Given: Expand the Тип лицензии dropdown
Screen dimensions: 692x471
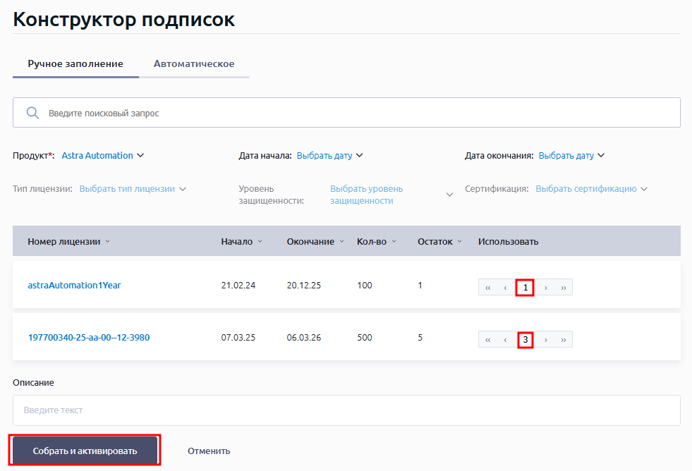Looking at the screenshot, I should (x=133, y=189).
